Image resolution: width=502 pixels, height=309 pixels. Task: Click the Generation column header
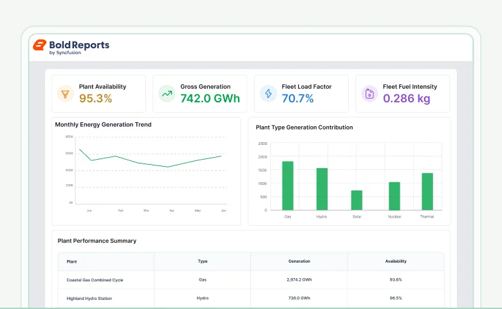(299, 261)
